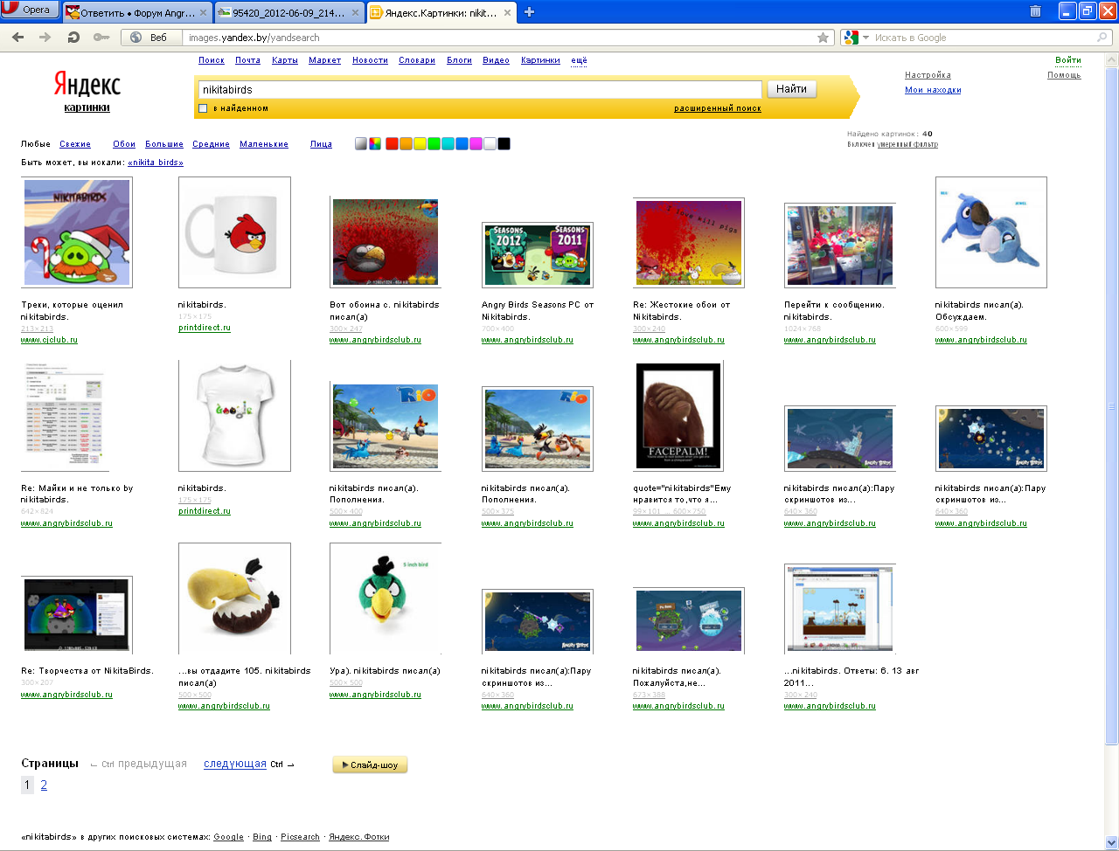Open closed tabs trash can icon
Image resolution: width=1119 pixels, height=851 pixels.
pyautogui.click(x=1035, y=11)
